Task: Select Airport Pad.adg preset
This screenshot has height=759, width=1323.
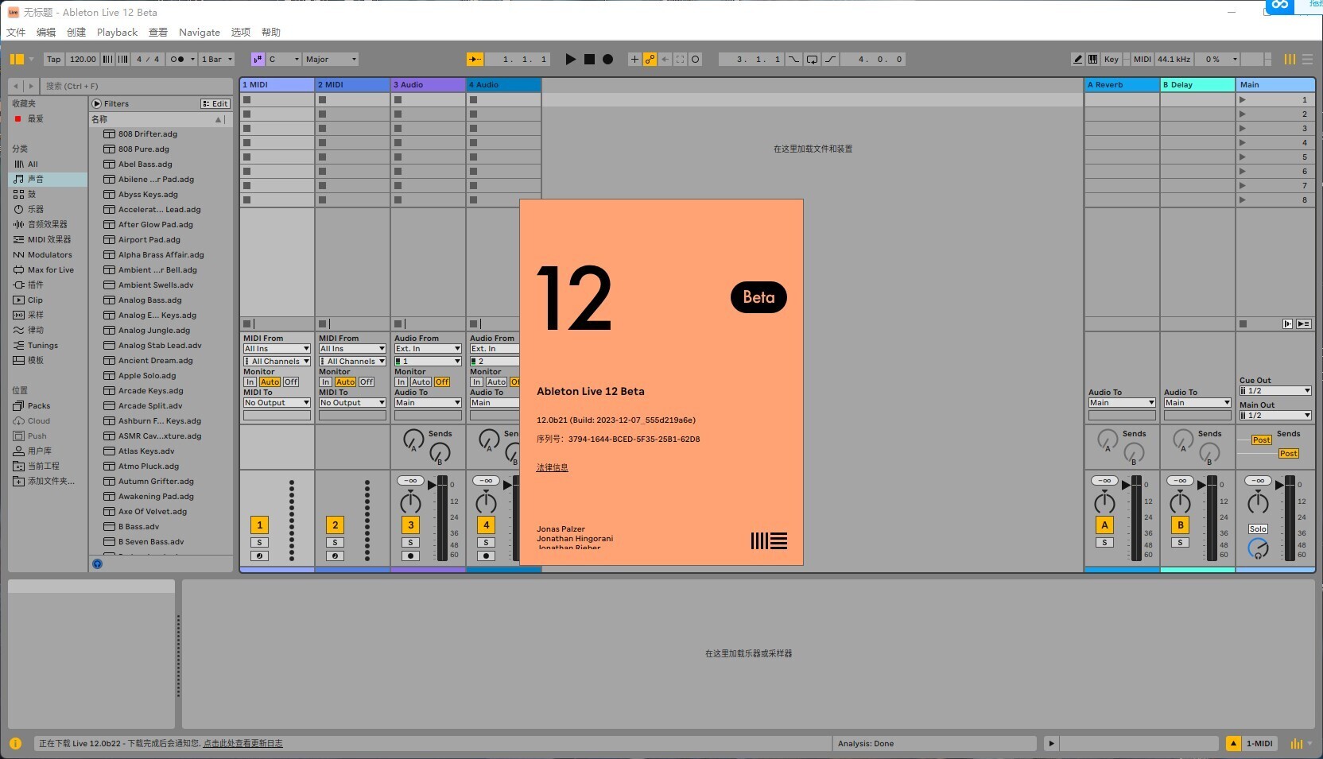Action: pyautogui.click(x=149, y=239)
